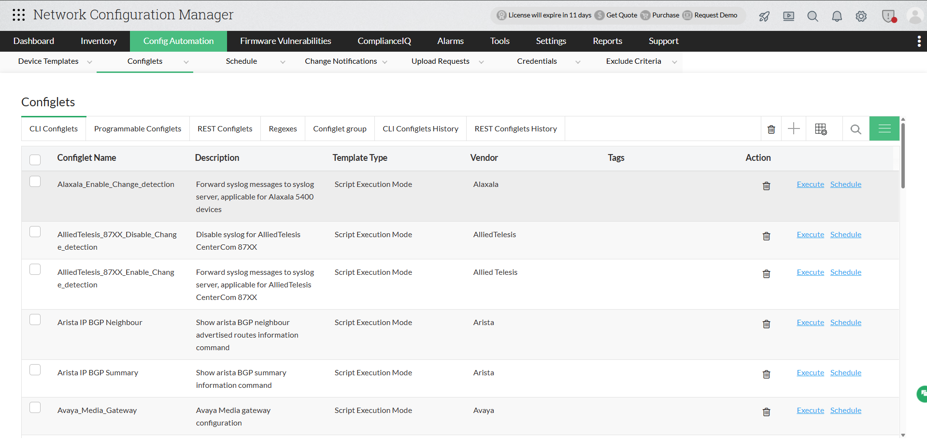This screenshot has height=440, width=927.
Task: Open the Firmware Vulnerabilities menu
Action: click(x=285, y=41)
